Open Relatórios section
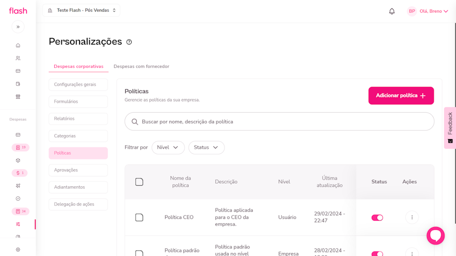Viewport: 456px width, 256px height. [78, 119]
